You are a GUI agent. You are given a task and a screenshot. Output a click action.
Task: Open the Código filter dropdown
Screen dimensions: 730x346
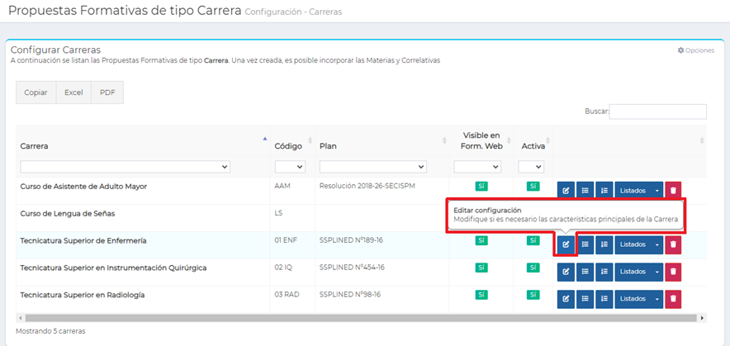coord(290,166)
